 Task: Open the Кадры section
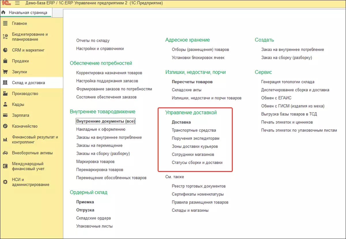point(18,104)
